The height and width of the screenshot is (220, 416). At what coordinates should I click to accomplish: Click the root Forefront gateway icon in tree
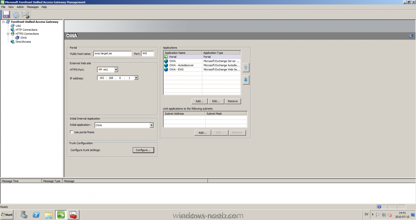click(x=8, y=22)
